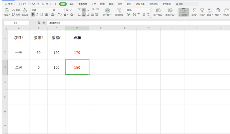Image resolution: width=230 pixels, height=134 pixels.
Task: Switch to the Review (审阅) tab
Action: point(111,4)
